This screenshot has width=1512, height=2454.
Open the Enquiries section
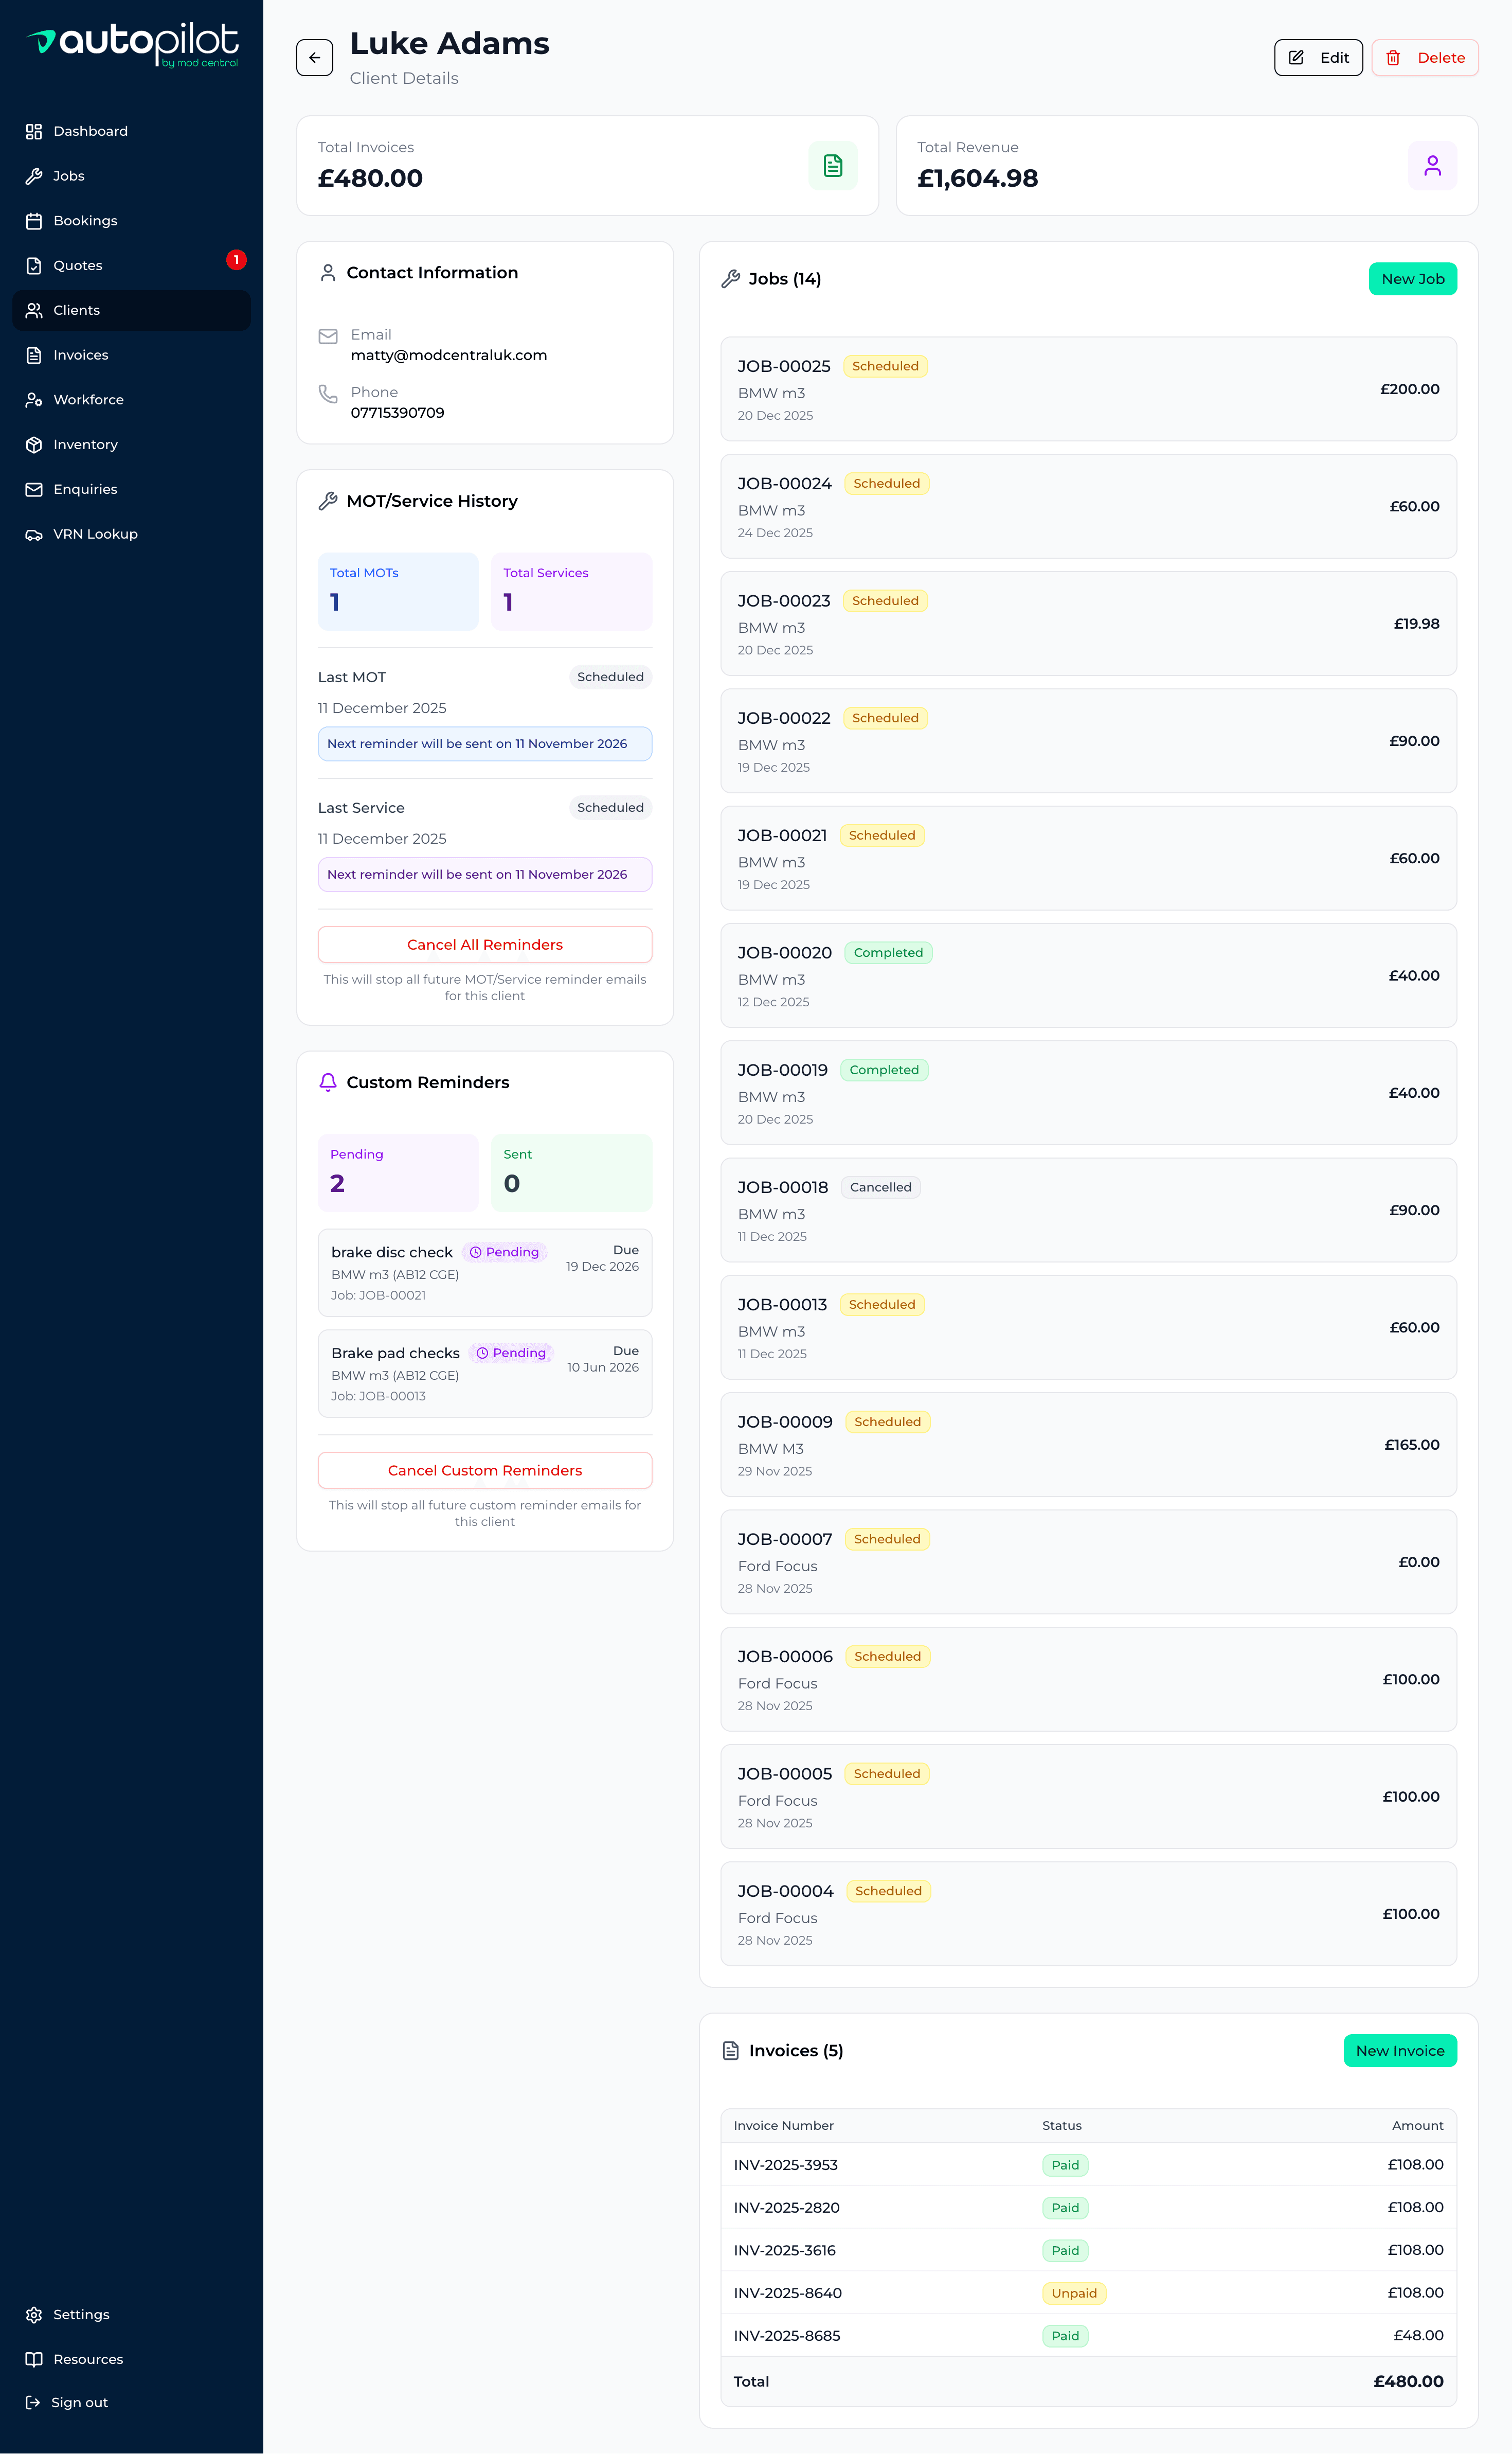pos(85,489)
